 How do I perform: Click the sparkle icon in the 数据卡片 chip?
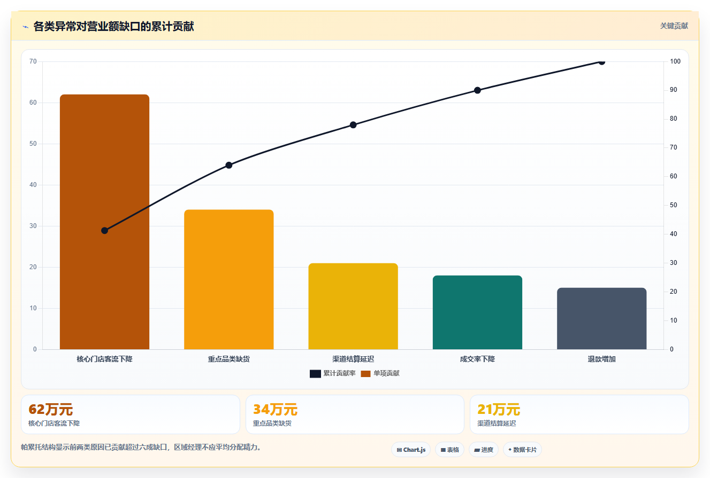[509, 450]
